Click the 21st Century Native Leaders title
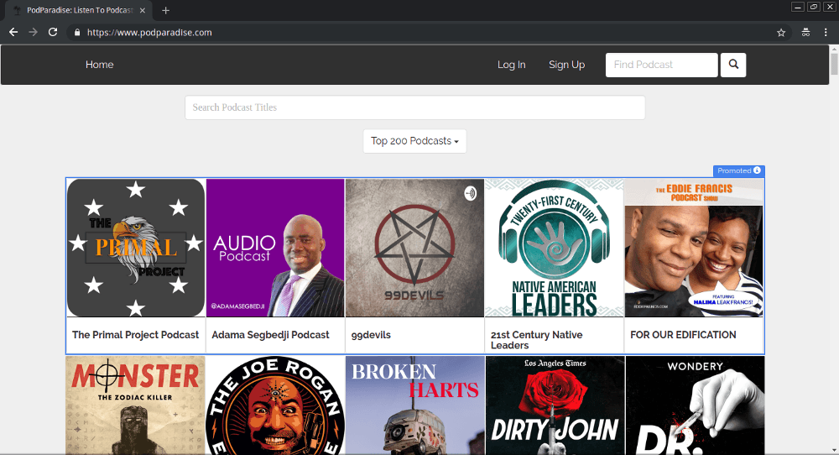Viewport: 839px width, 455px height. [x=536, y=339]
